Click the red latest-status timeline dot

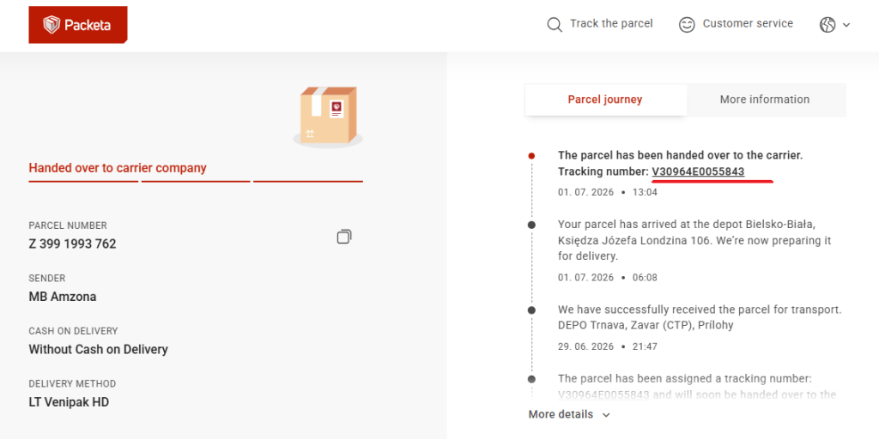pyautogui.click(x=531, y=156)
